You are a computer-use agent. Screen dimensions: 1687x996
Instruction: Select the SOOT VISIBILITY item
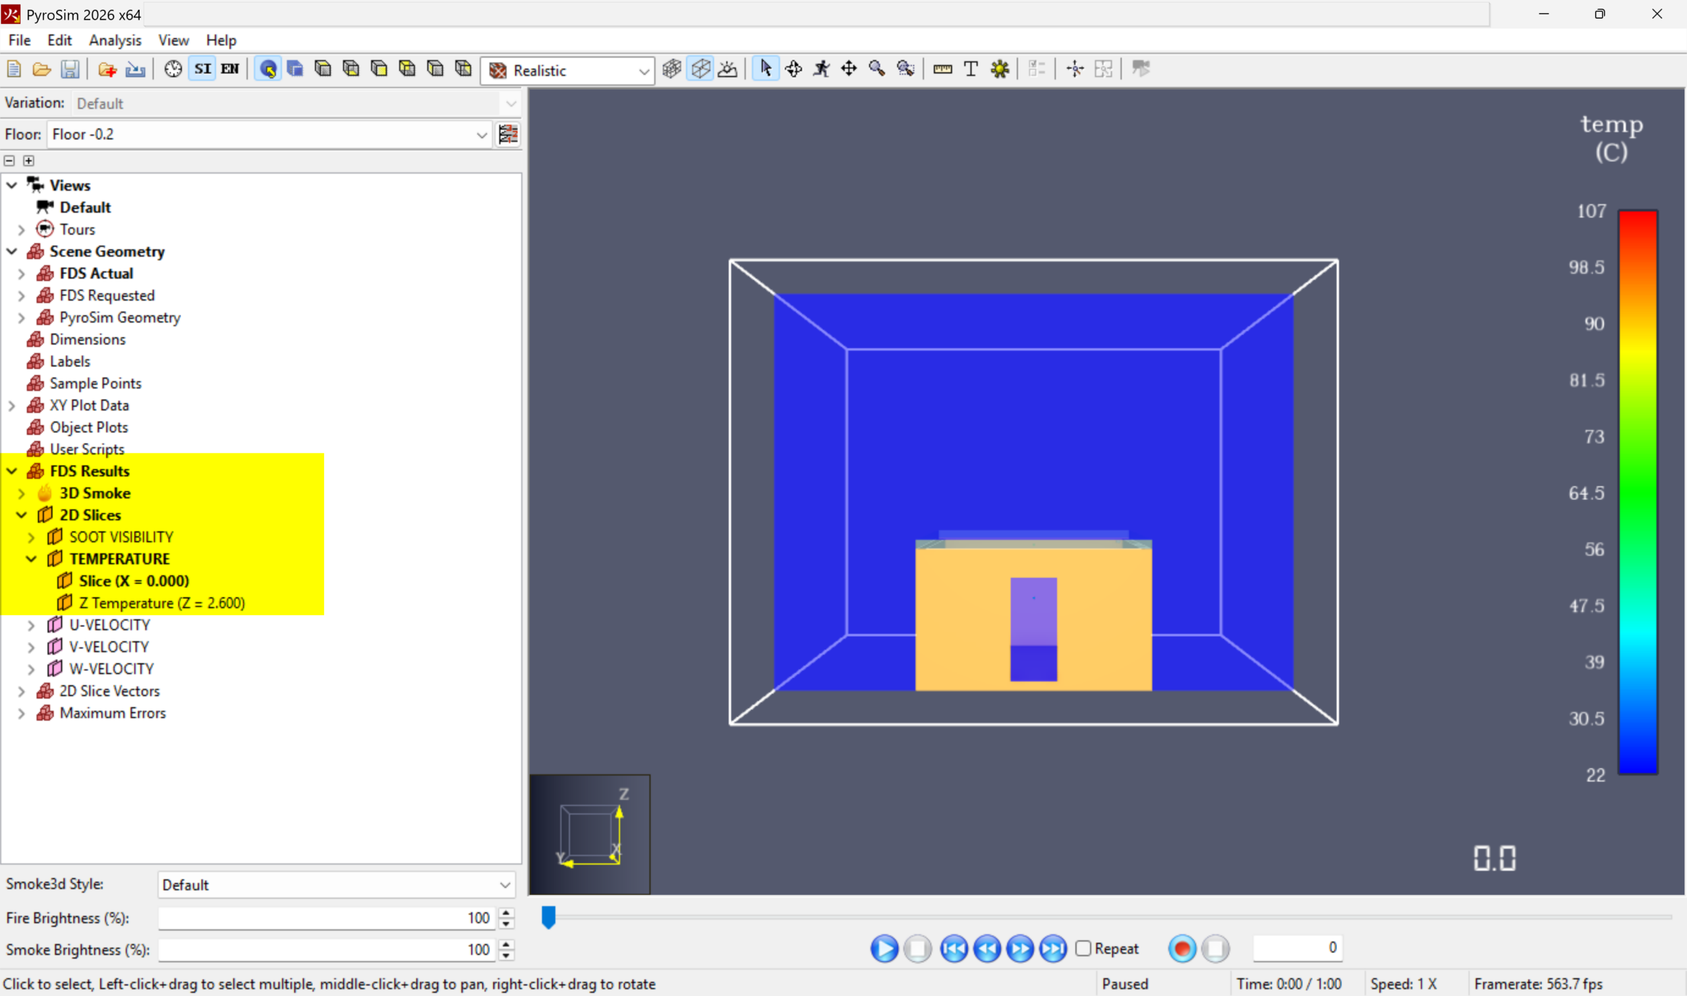coord(121,537)
